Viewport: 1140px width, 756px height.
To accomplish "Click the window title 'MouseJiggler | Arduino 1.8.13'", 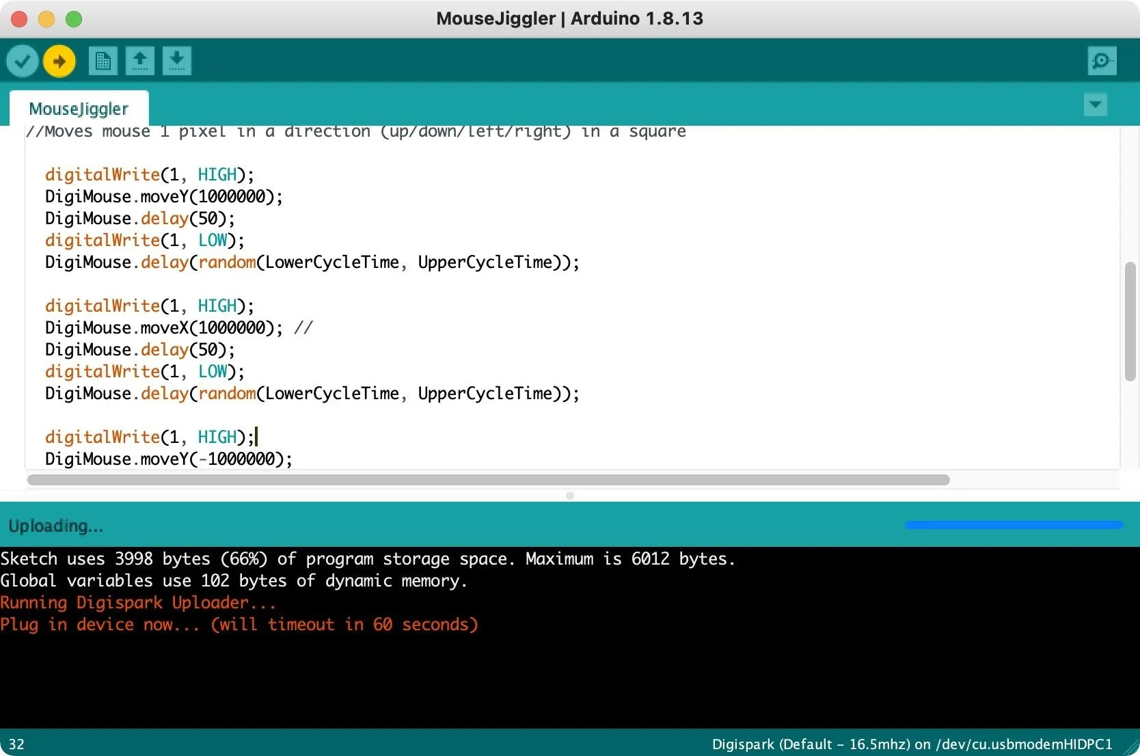I will tap(570, 18).
